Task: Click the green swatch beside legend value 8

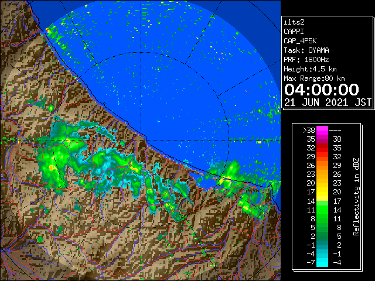Action: [x=322, y=218]
